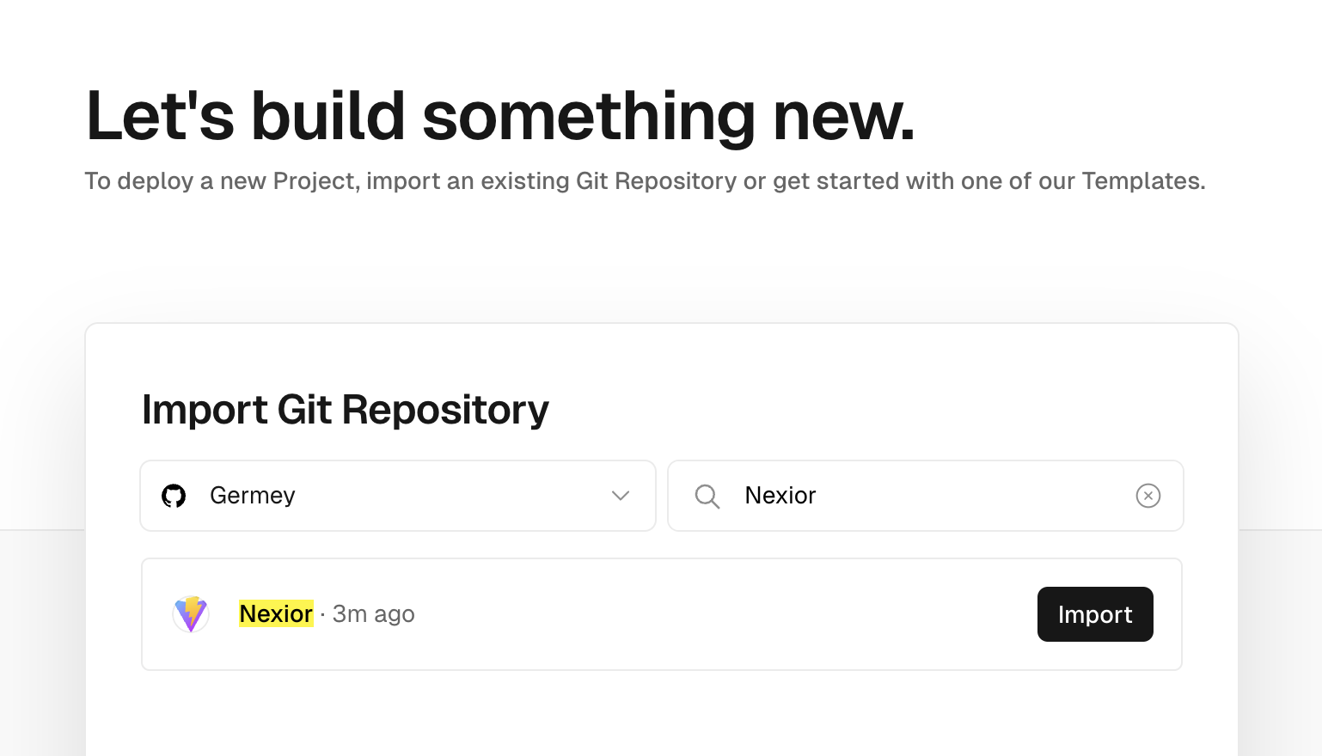
Task: Click the Let's build something new headline
Action: (x=500, y=115)
